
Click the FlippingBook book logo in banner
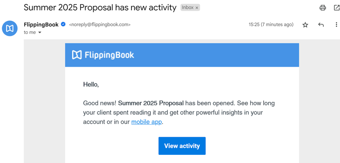pyautogui.click(x=77, y=55)
